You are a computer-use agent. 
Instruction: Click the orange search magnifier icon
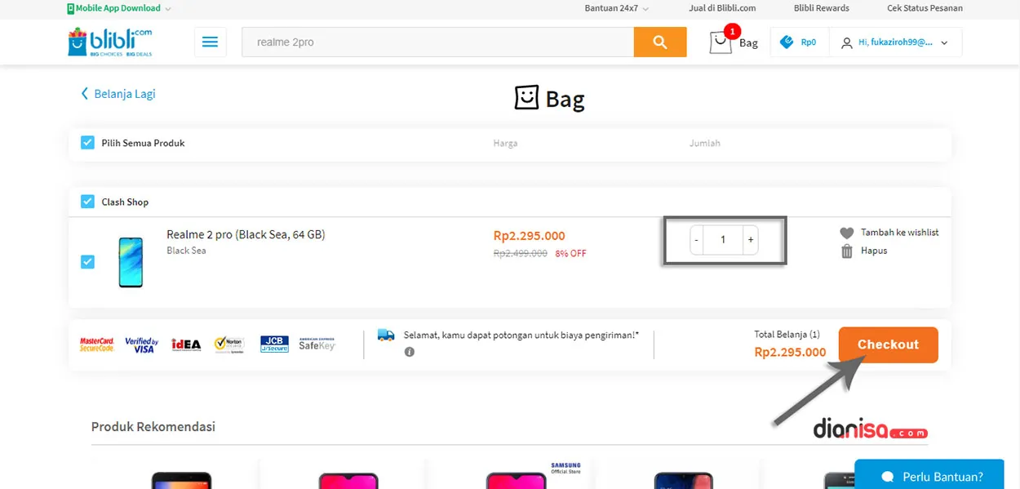(659, 42)
